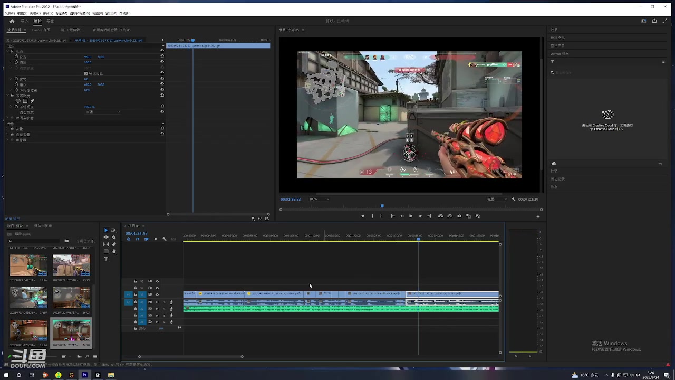Viewport: 675px width, 380px height.
Task: Switch to the Export workspace tab
Action: click(50, 21)
